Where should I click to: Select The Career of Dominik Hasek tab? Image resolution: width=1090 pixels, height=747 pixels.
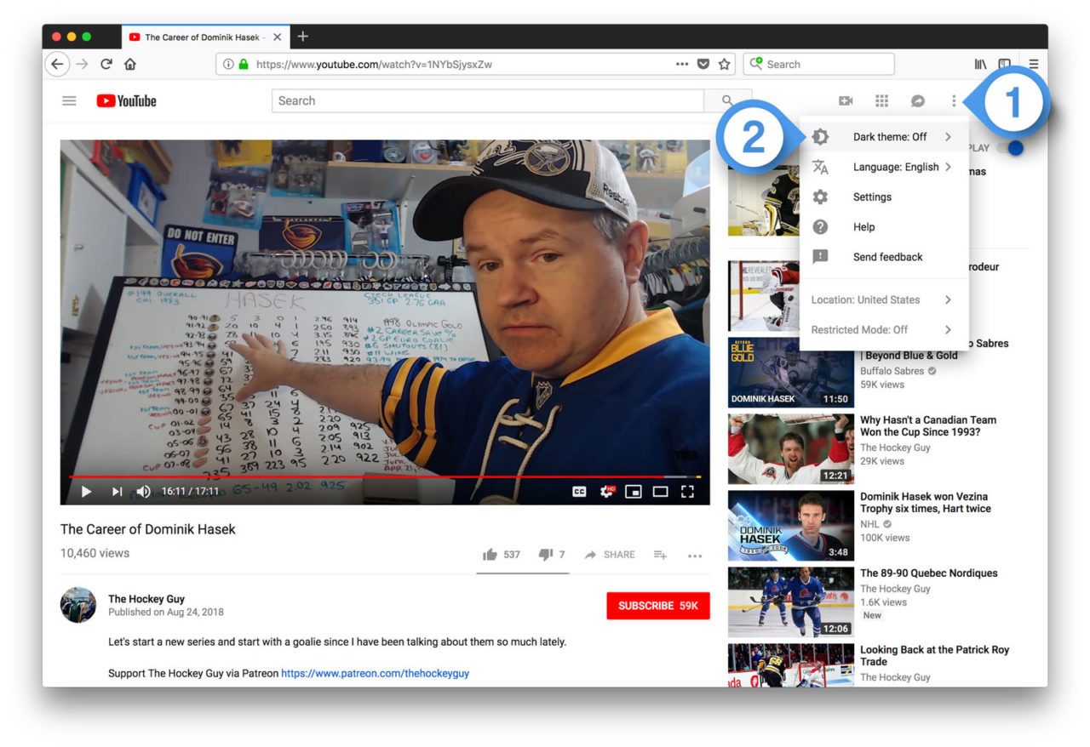[x=204, y=37]
